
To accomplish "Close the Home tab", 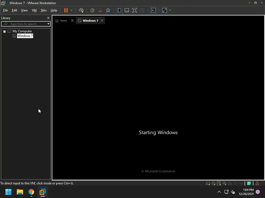I will [72, 21].
